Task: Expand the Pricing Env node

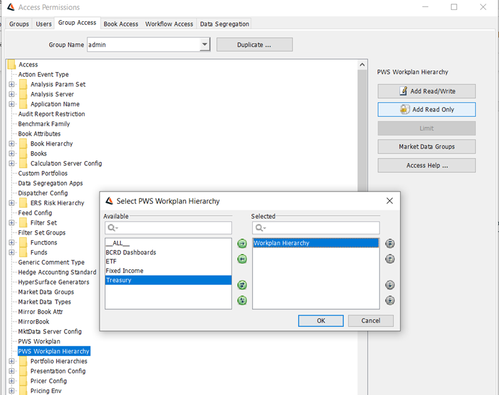Action: point(12,391)
